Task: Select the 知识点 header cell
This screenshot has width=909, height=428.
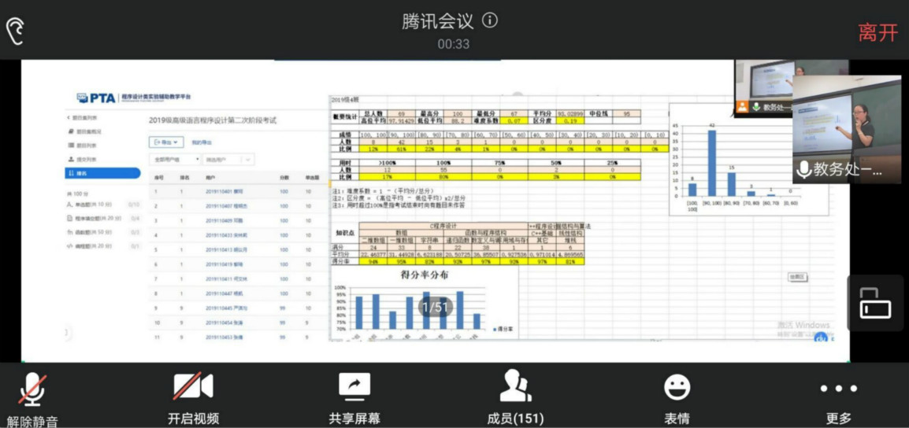Action: [343, 232]
